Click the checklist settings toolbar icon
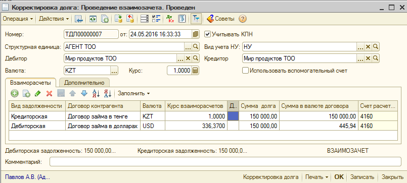The image size is (407, 183). coord(156,19)
